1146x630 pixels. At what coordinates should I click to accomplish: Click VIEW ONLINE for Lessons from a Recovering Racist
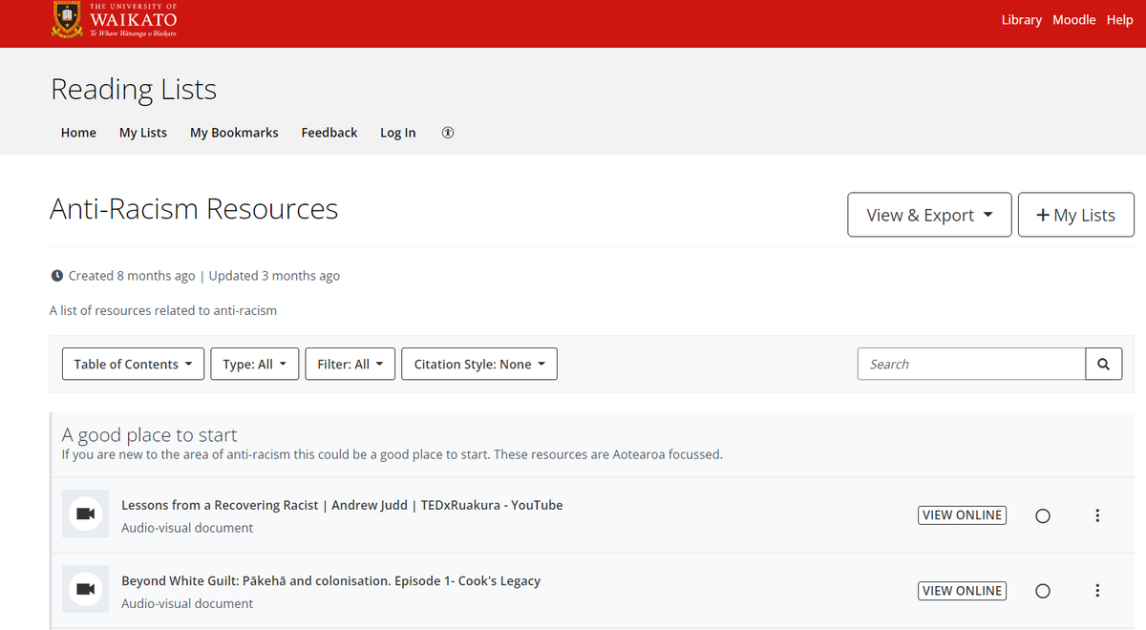(x=962, y=514)
